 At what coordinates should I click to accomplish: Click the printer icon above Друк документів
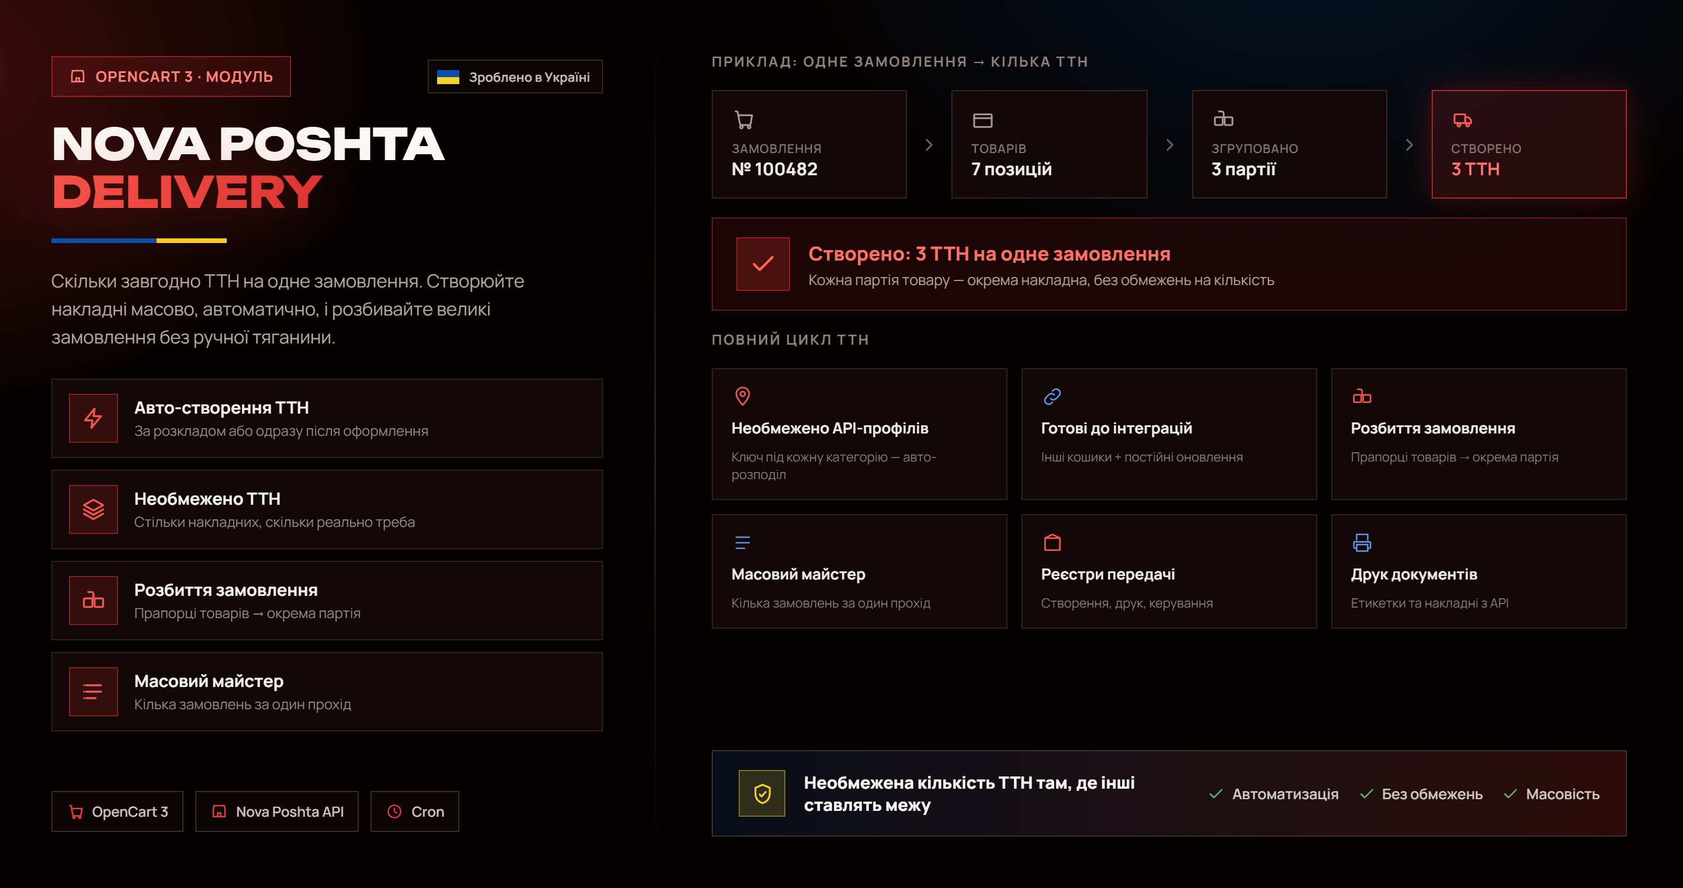(x=1362, y=542)
